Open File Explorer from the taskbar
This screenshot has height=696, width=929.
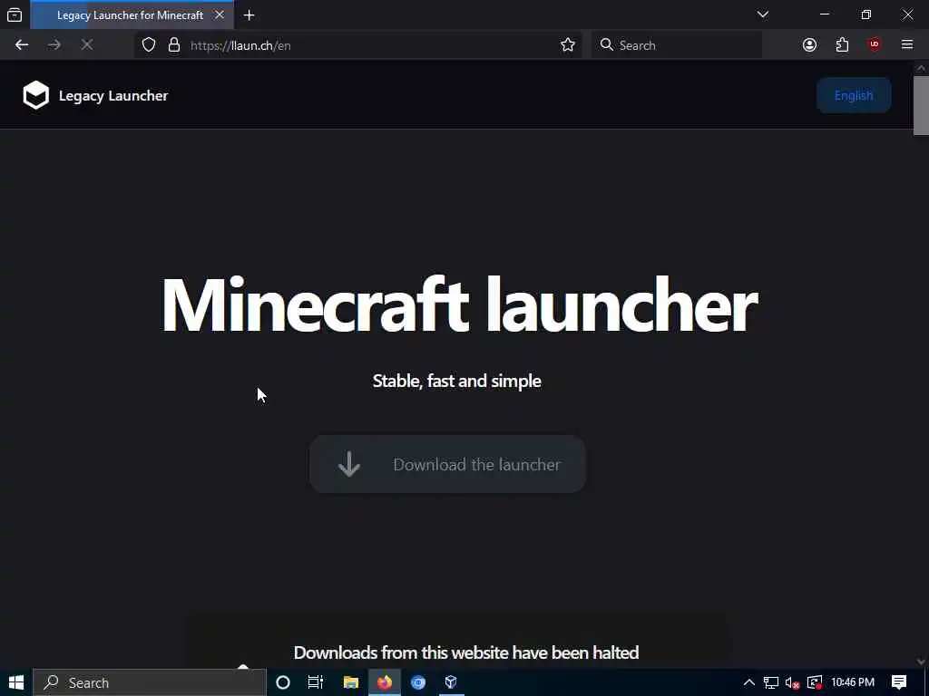tap(351, 682)
